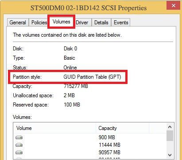Open the General tab
182x160 pixels.
(18, 23)
